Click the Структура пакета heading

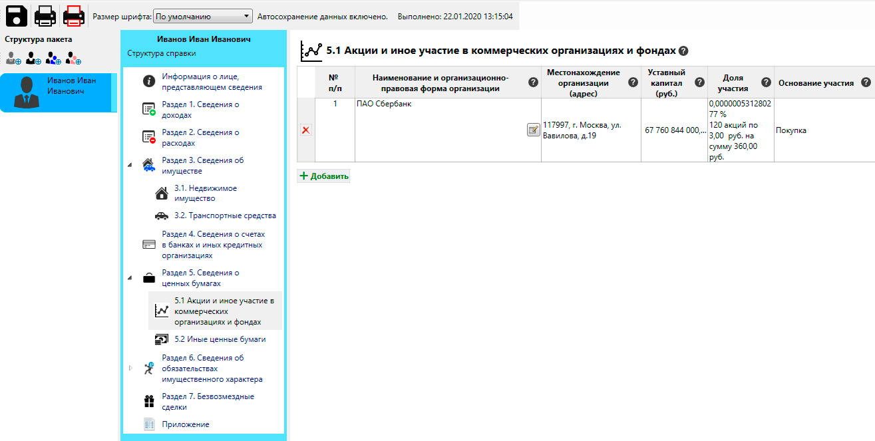pos(39,39)
